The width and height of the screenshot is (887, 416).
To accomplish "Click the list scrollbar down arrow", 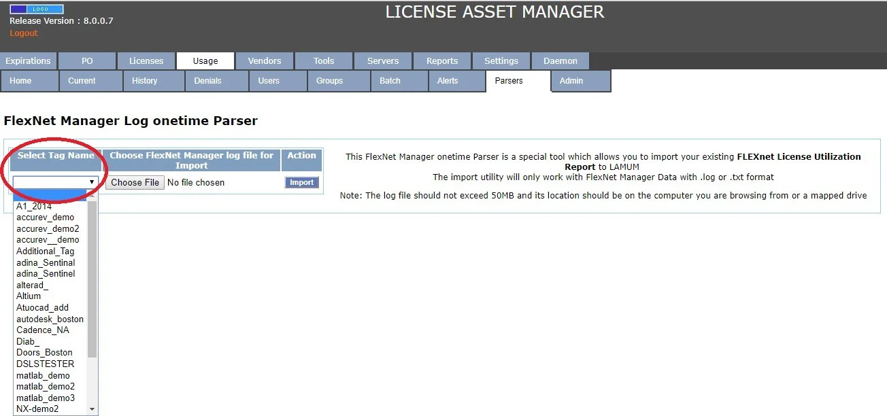I will point(93,409).
